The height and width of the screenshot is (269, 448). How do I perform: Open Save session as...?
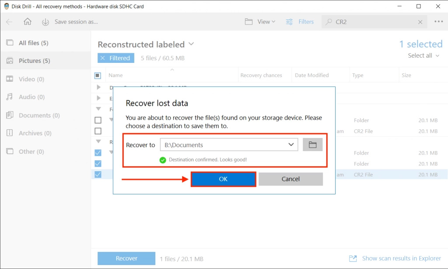coord(76,22)
